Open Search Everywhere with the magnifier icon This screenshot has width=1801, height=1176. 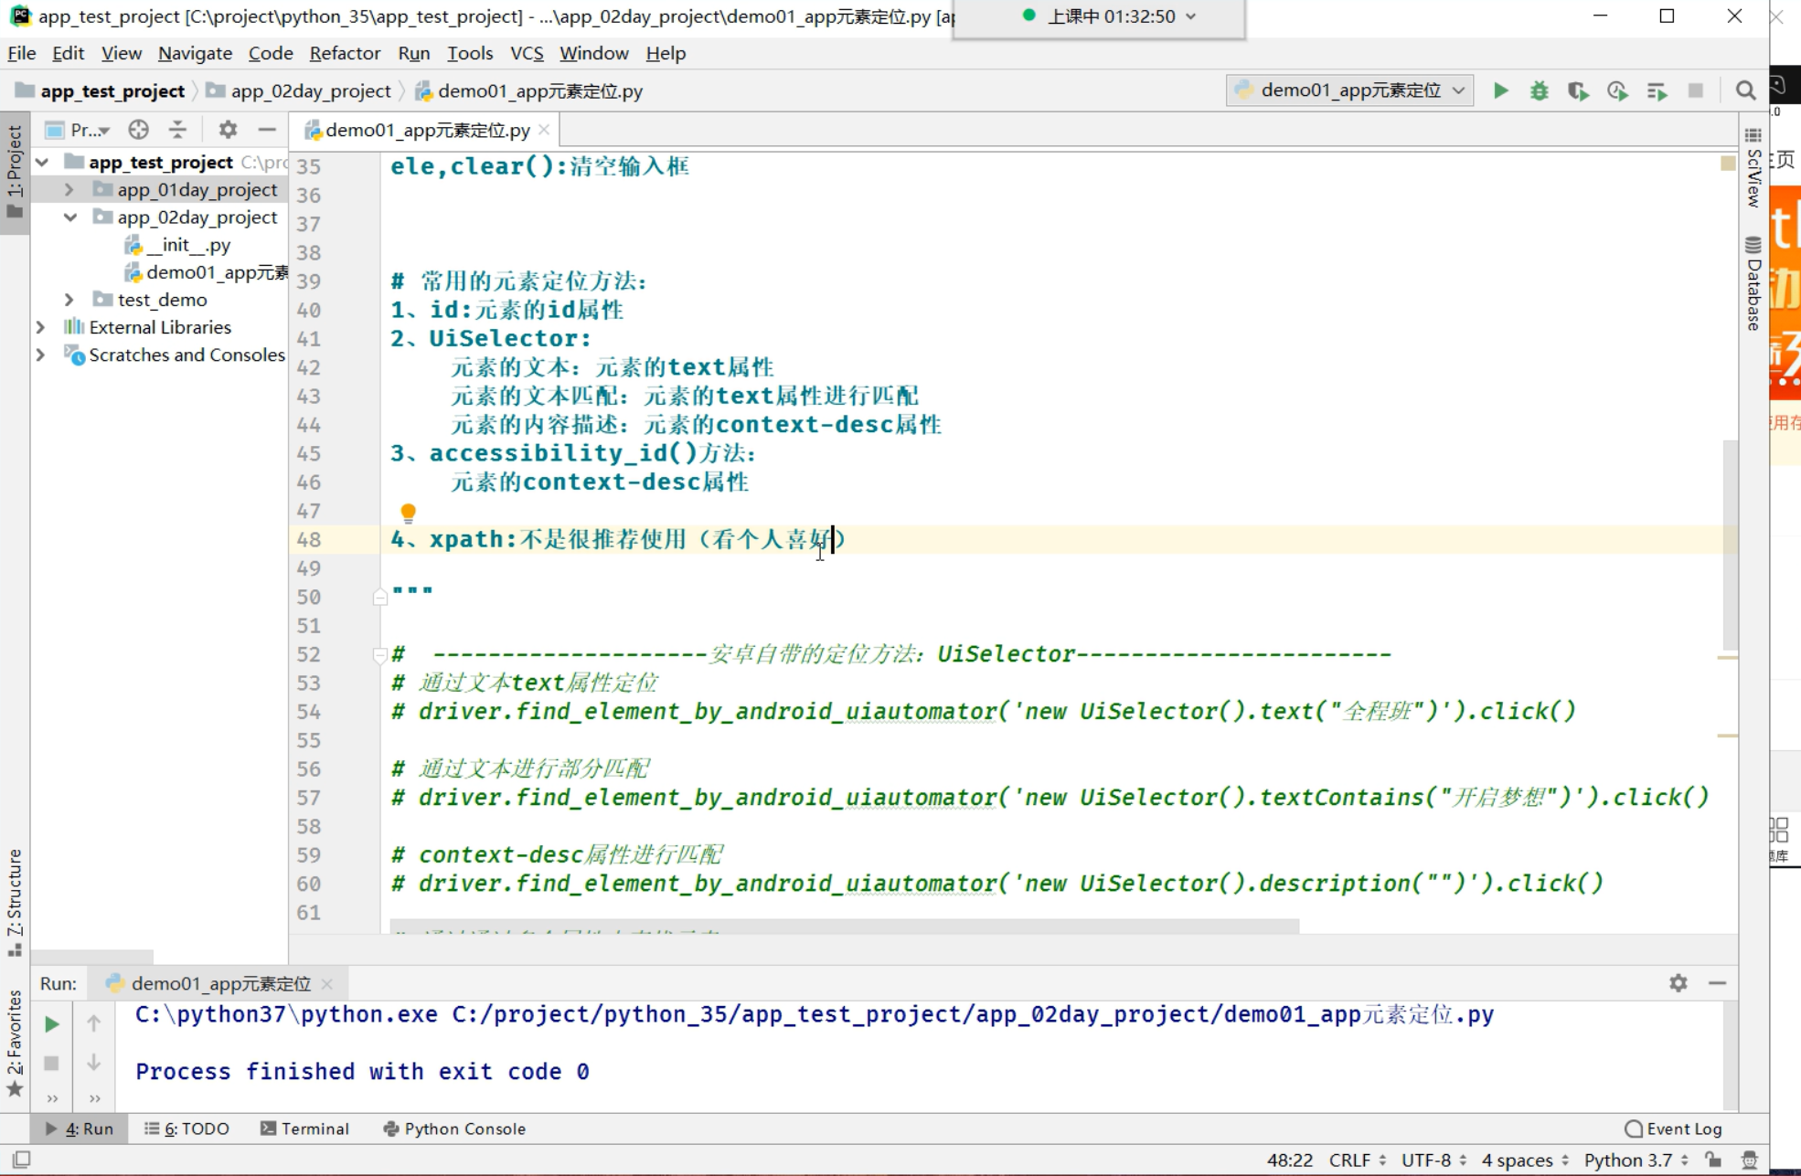[x=1745, y=90]
